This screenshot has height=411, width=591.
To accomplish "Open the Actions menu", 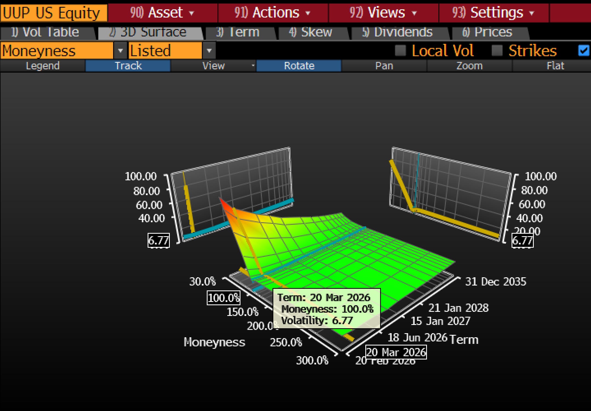I will tap(273, 13).
